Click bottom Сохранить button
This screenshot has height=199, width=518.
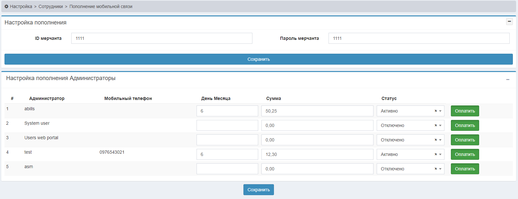(x=259, y=190)
